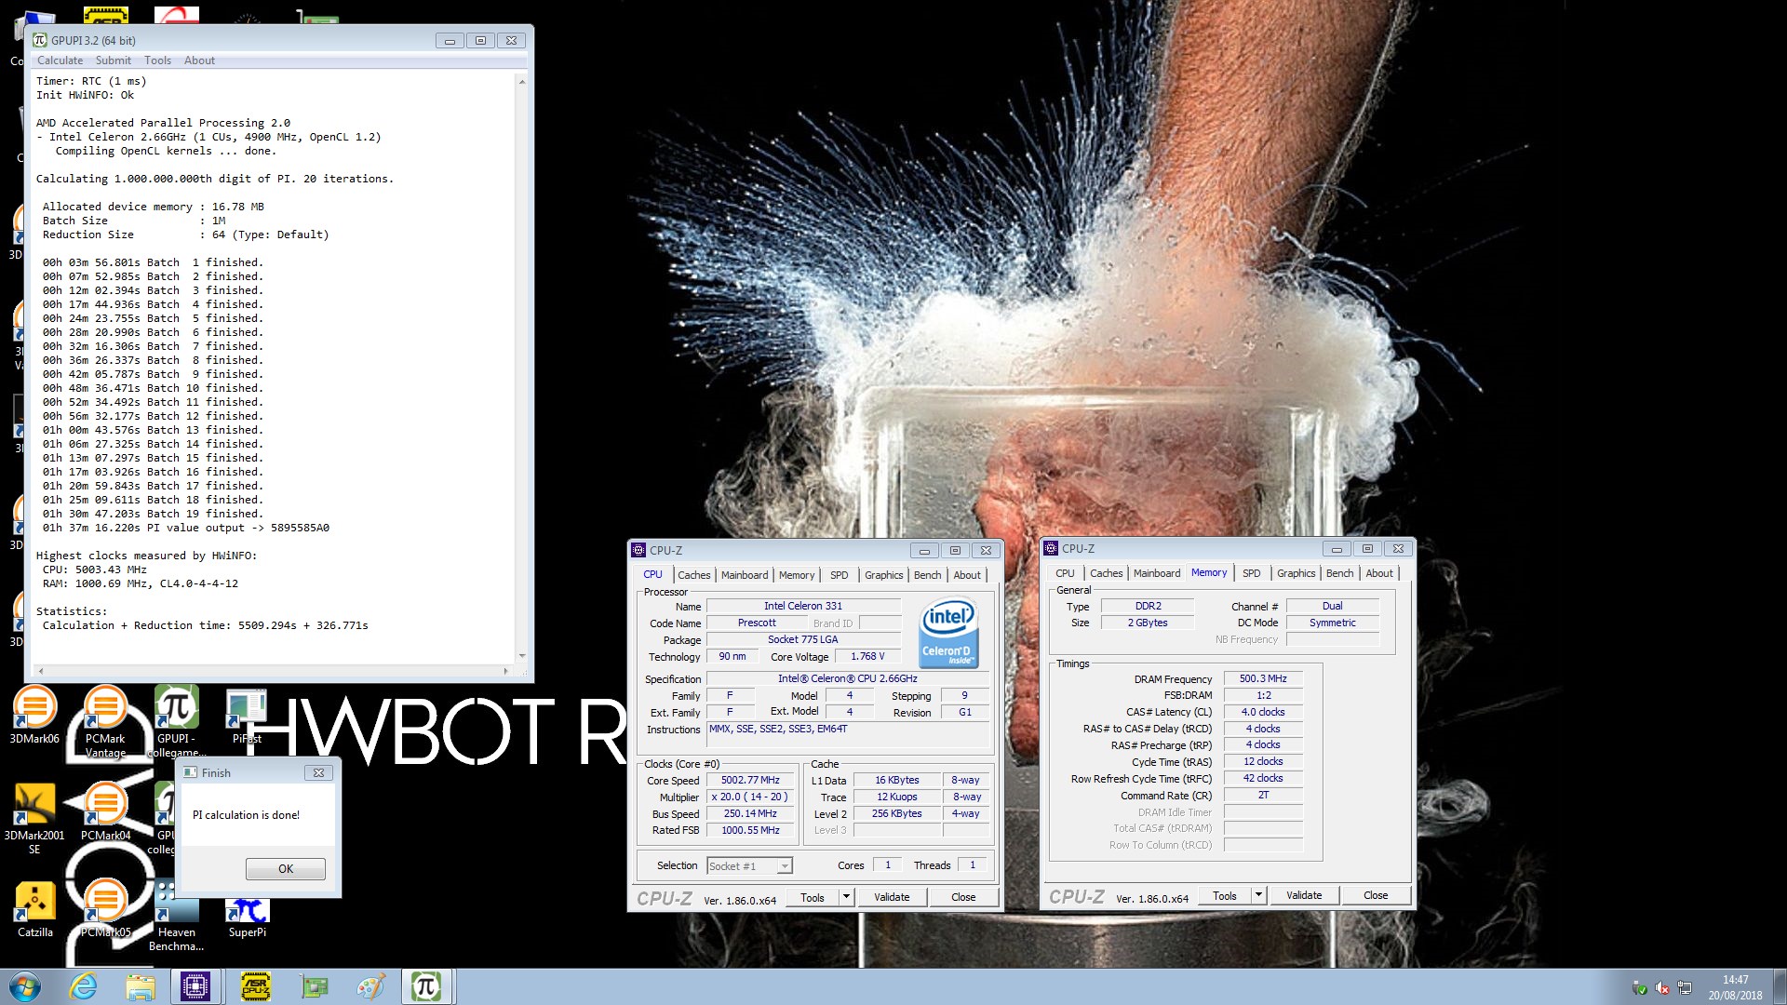Open the Submit menu in GPUPI
The image size is (1787, 1005).
tap(114, 60)
